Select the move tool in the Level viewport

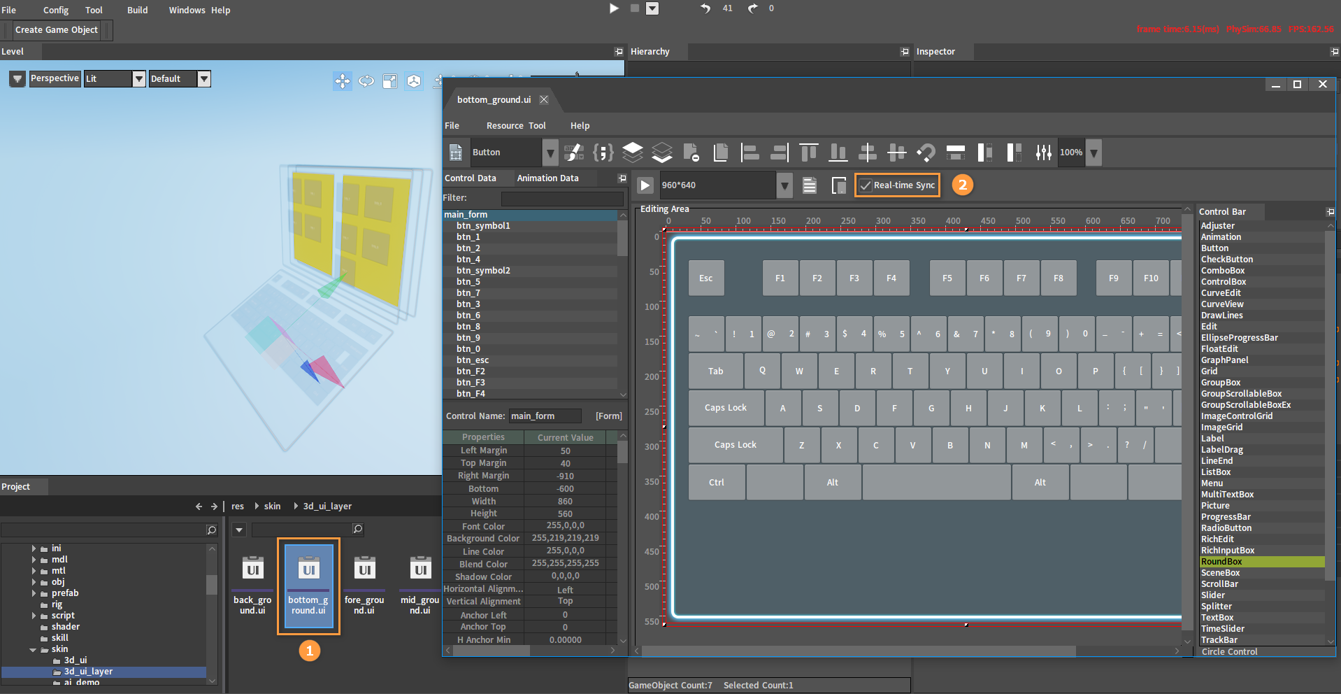(x=343, y=81)
